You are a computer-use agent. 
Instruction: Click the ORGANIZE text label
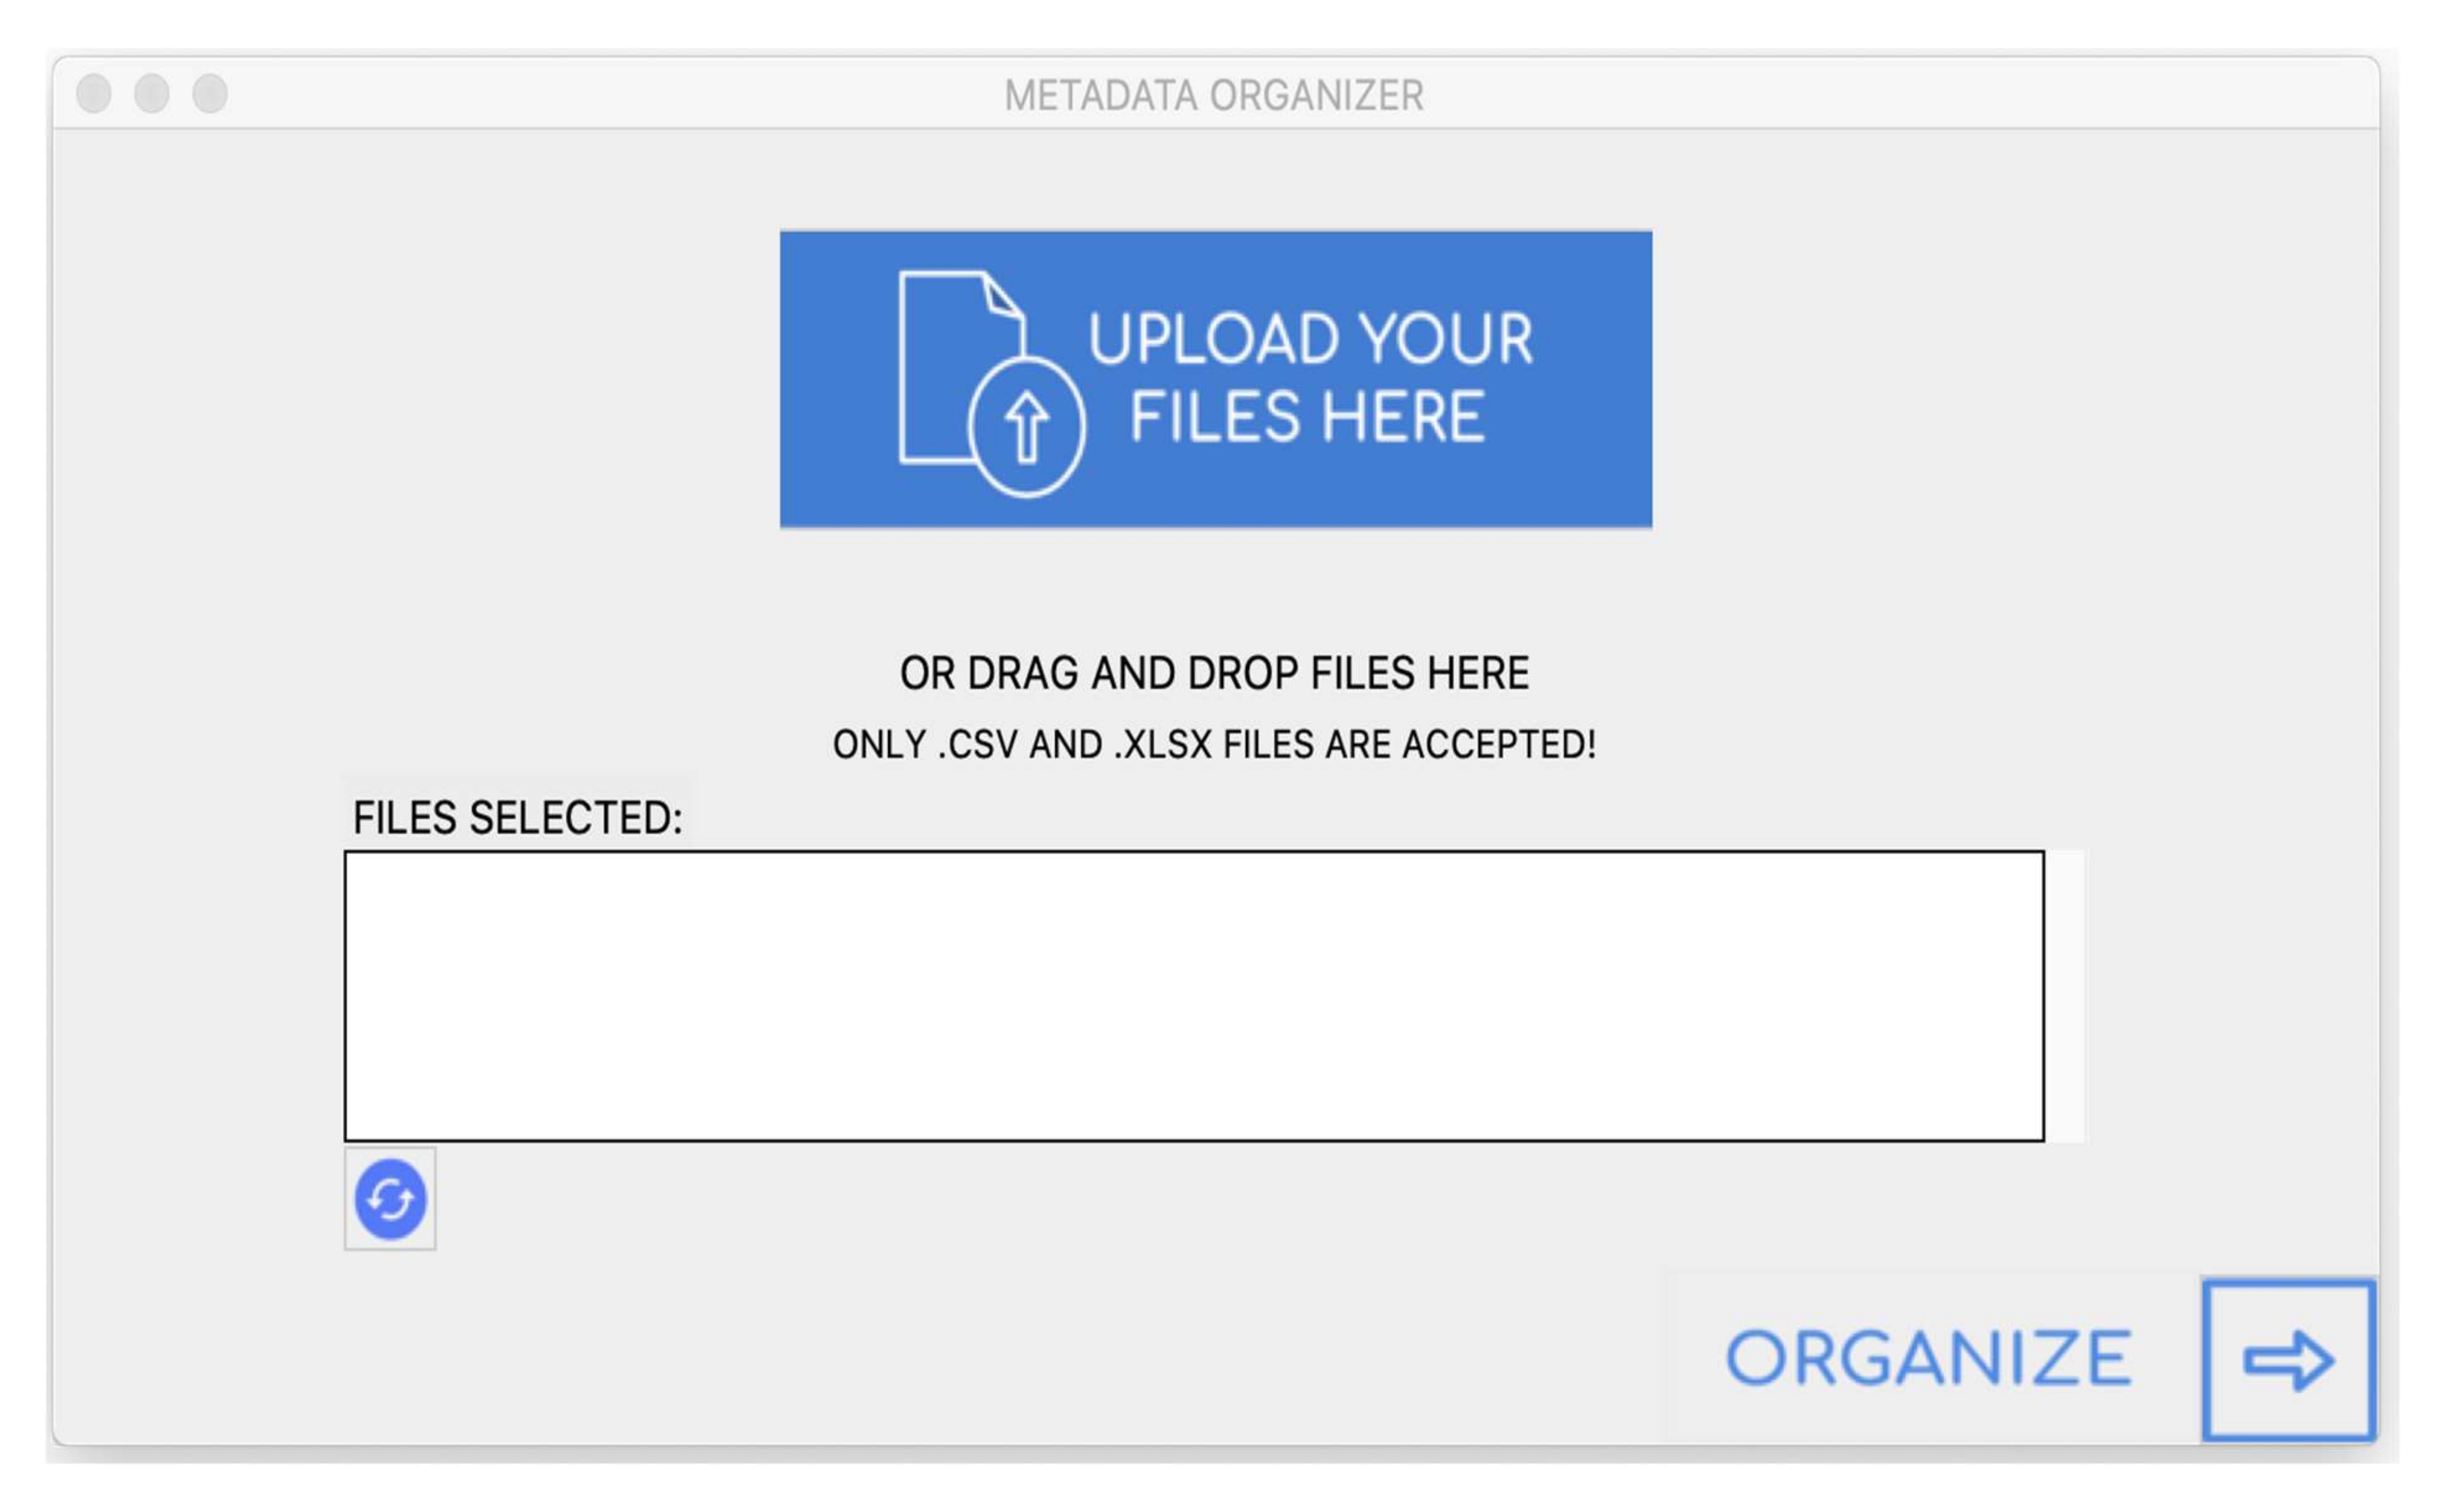tap(1928, 1358)
